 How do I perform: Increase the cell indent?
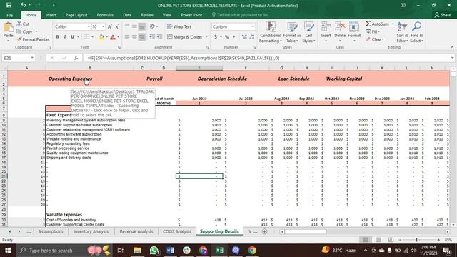click(159, 37)
